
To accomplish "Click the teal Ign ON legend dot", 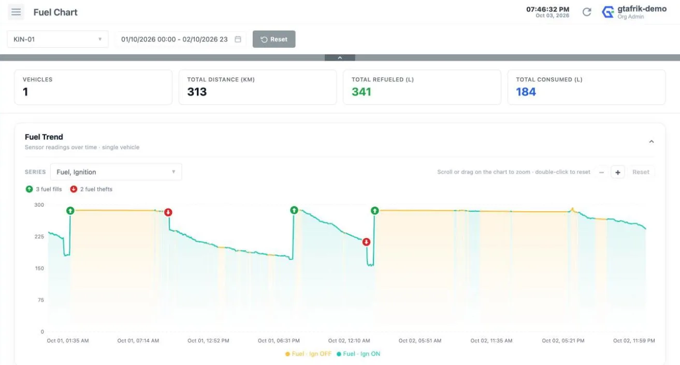I will pyautogui.click(x=339, y=354).
